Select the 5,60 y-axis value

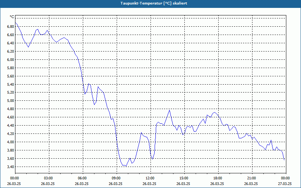click(11, 76)
